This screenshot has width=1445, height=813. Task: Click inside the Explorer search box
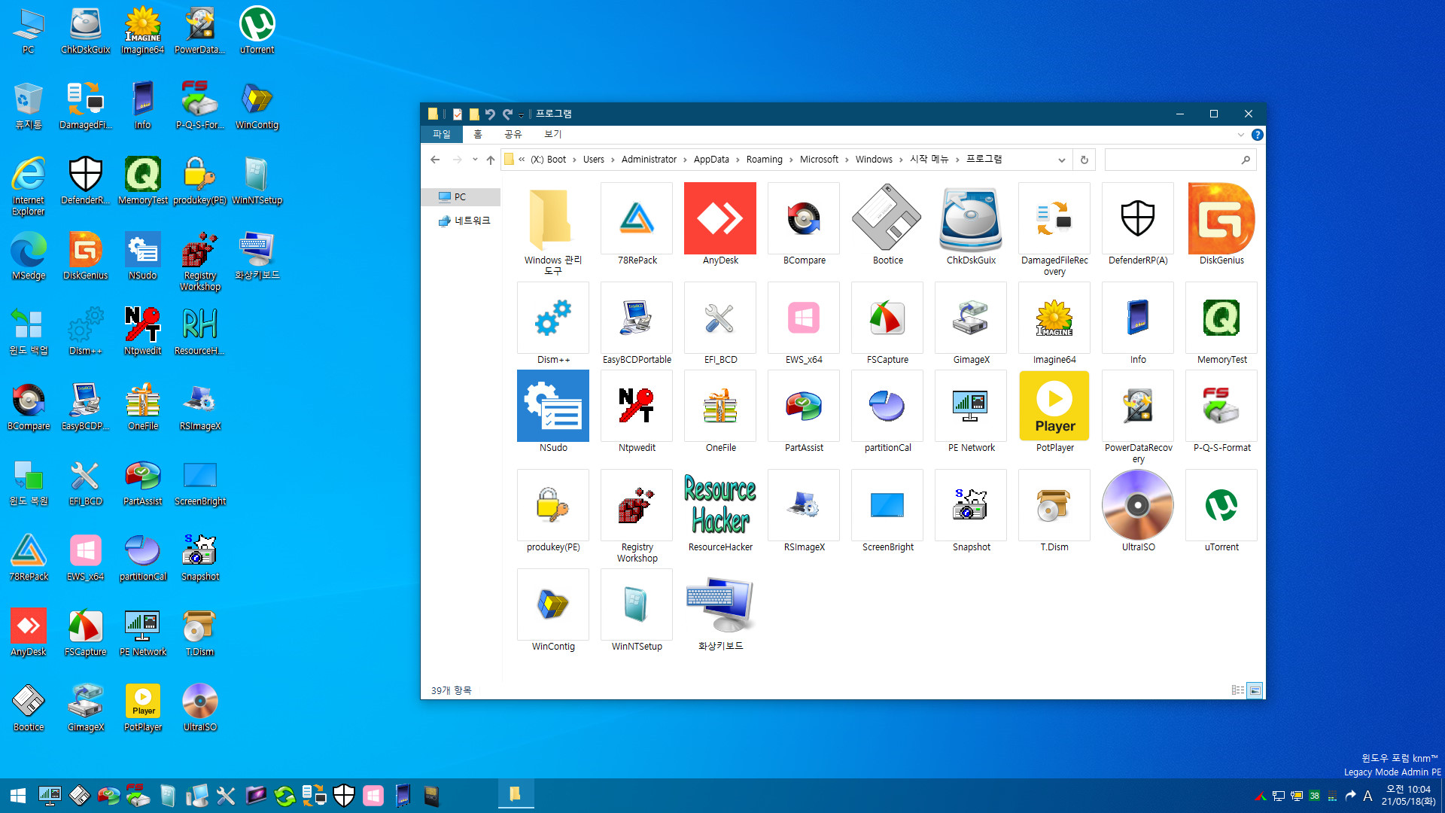pyautogui.click(x=1180, y=160)
